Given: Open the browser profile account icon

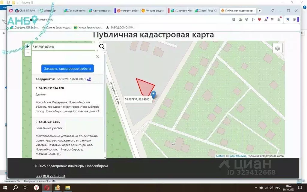Looking at the screenshot, I should point(279,19).
